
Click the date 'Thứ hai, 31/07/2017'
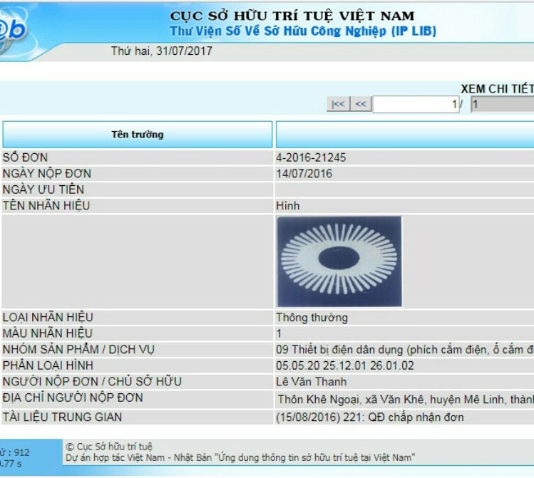coord(162,51)
